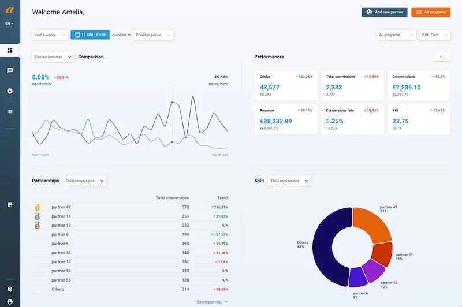Expand the EUR - Euro currency dropdown
Image resolution: width=462 pixels, height=307 pixels.
[x=433, y=35]
